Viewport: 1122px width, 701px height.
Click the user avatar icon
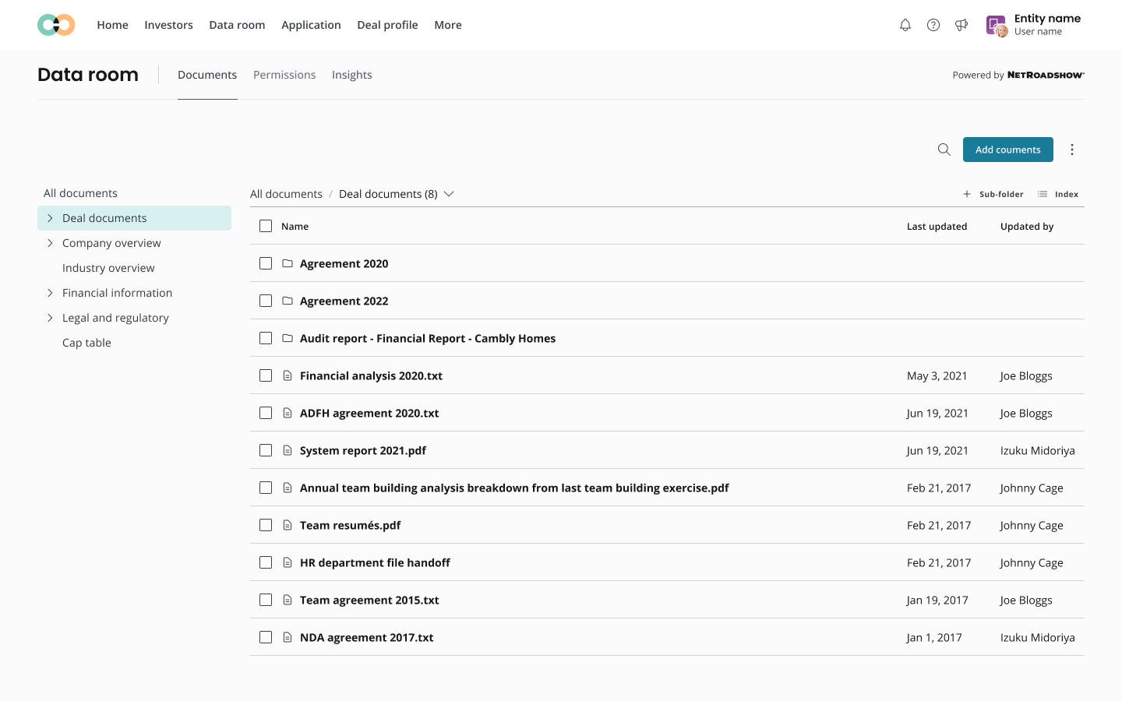[997, 26]
